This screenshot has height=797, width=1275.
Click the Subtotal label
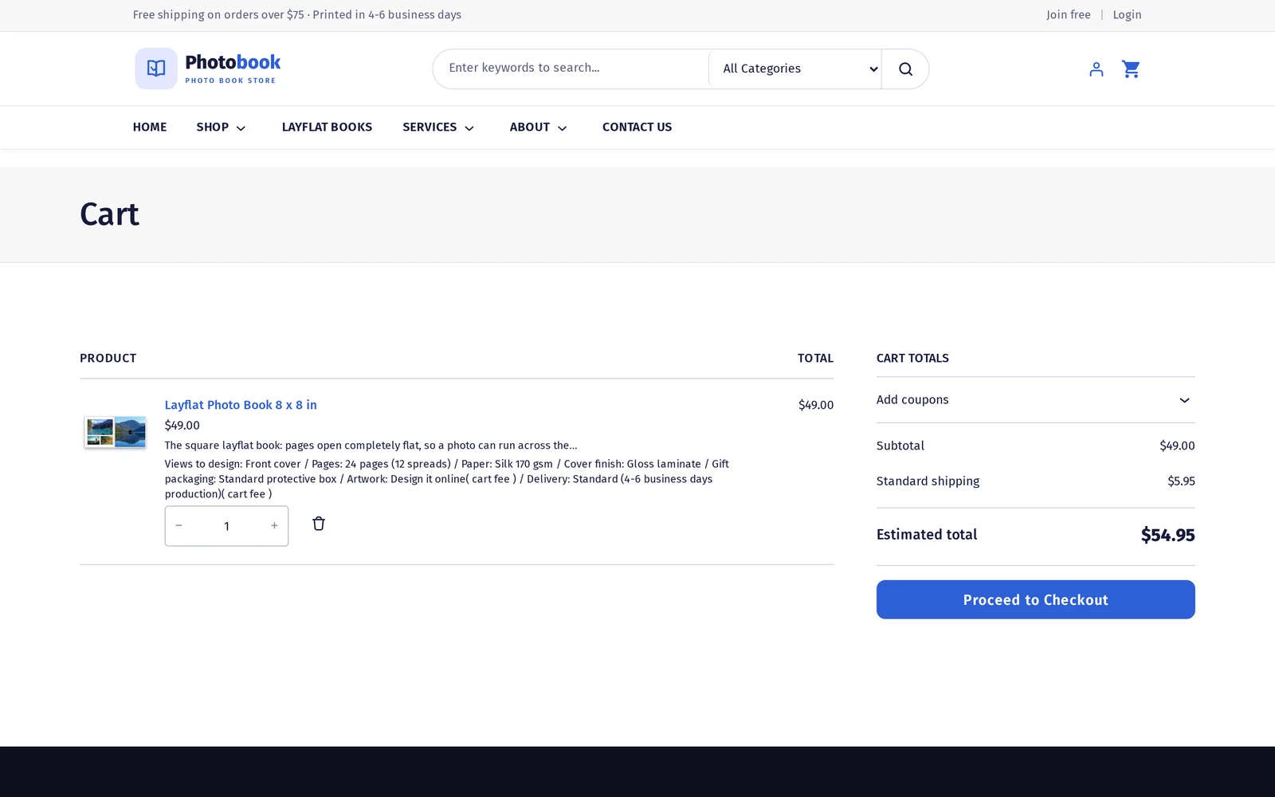coord(900,446)
